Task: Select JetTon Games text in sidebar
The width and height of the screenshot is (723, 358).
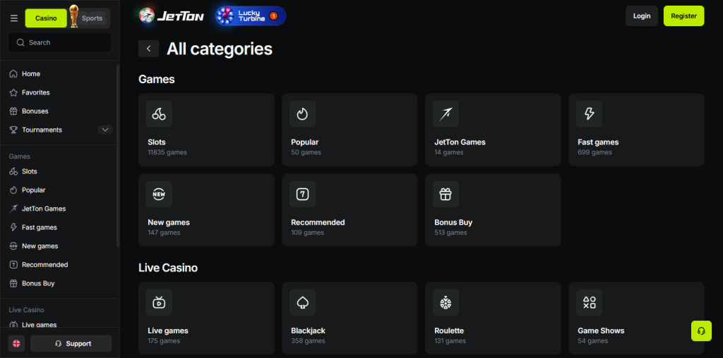Action: (x=44, y=209)
